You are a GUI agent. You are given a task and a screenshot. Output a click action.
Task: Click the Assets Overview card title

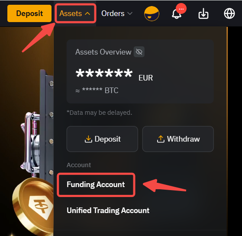pyautogui.click(x=103, y=52)
